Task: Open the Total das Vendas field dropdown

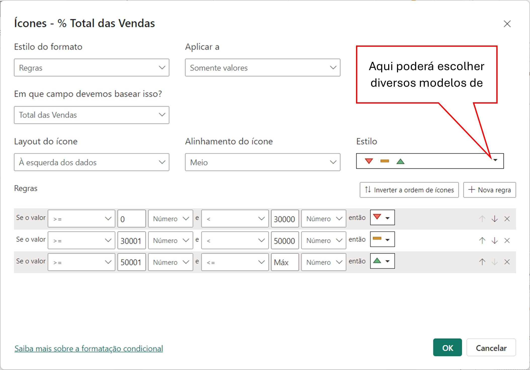Action: [92, 115]
